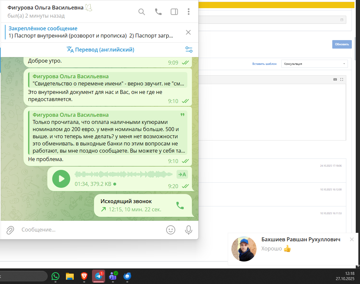The height and width of the screenshot is (284, 360).
Task: Click the vertical scrollbar of background window
Action: click(356, 48)
